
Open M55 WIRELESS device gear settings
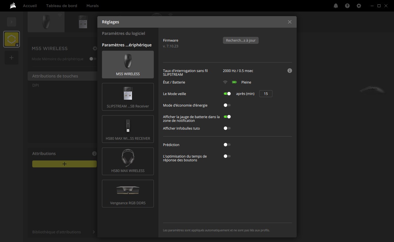(x=95, y=48)
